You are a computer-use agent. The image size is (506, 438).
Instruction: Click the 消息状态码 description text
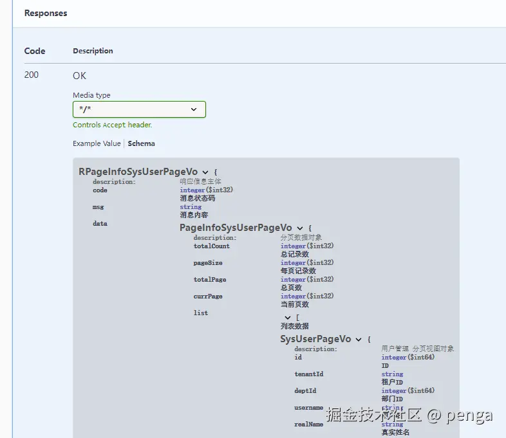[x=198, y=198]
